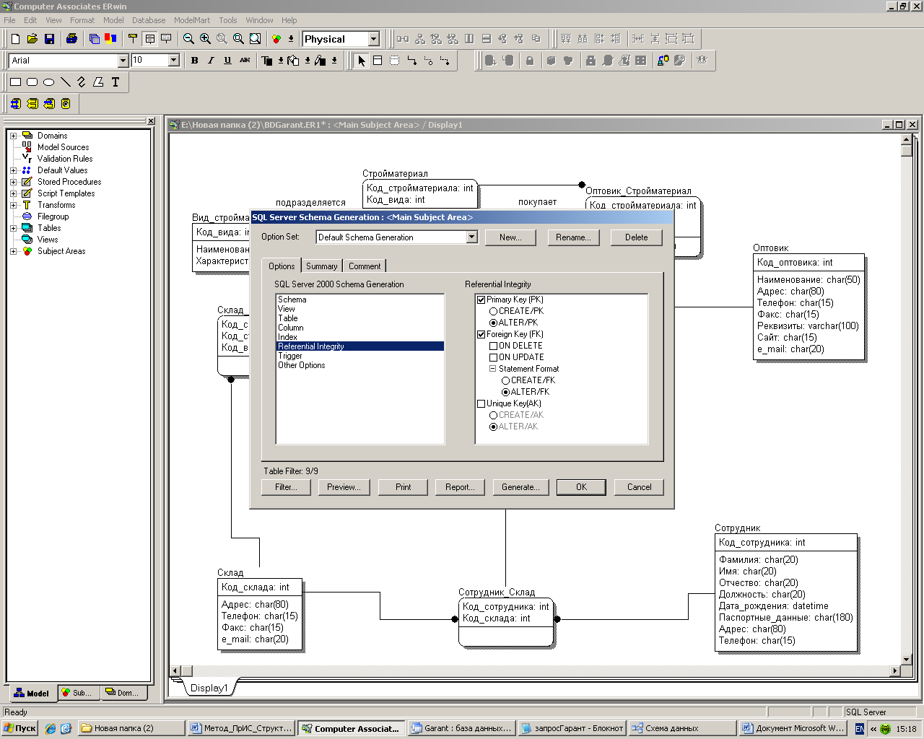Select Trigger in schema generation list
This screenshot has width=924, height=739.
(x=290, y=356)
